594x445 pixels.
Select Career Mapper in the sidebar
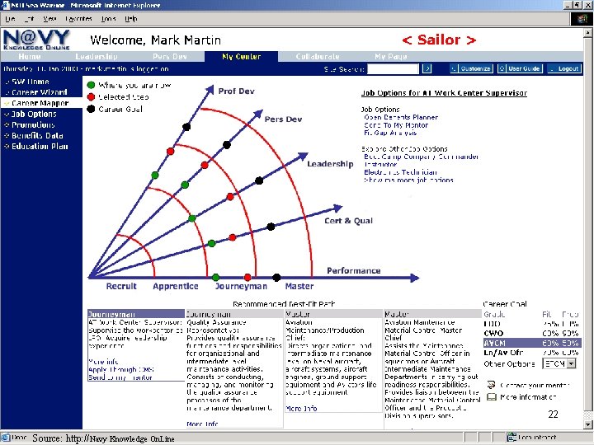point(40,103)
